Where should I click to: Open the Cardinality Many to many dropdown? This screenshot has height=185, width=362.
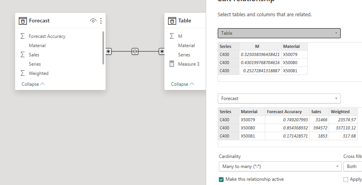280,166
